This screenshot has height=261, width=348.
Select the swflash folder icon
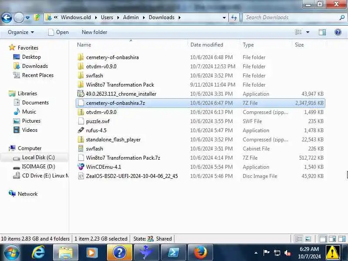tap(81, 75)
